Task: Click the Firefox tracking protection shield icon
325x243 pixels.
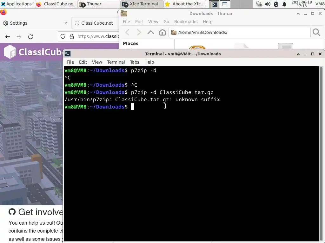Action: tap(63, 37)
